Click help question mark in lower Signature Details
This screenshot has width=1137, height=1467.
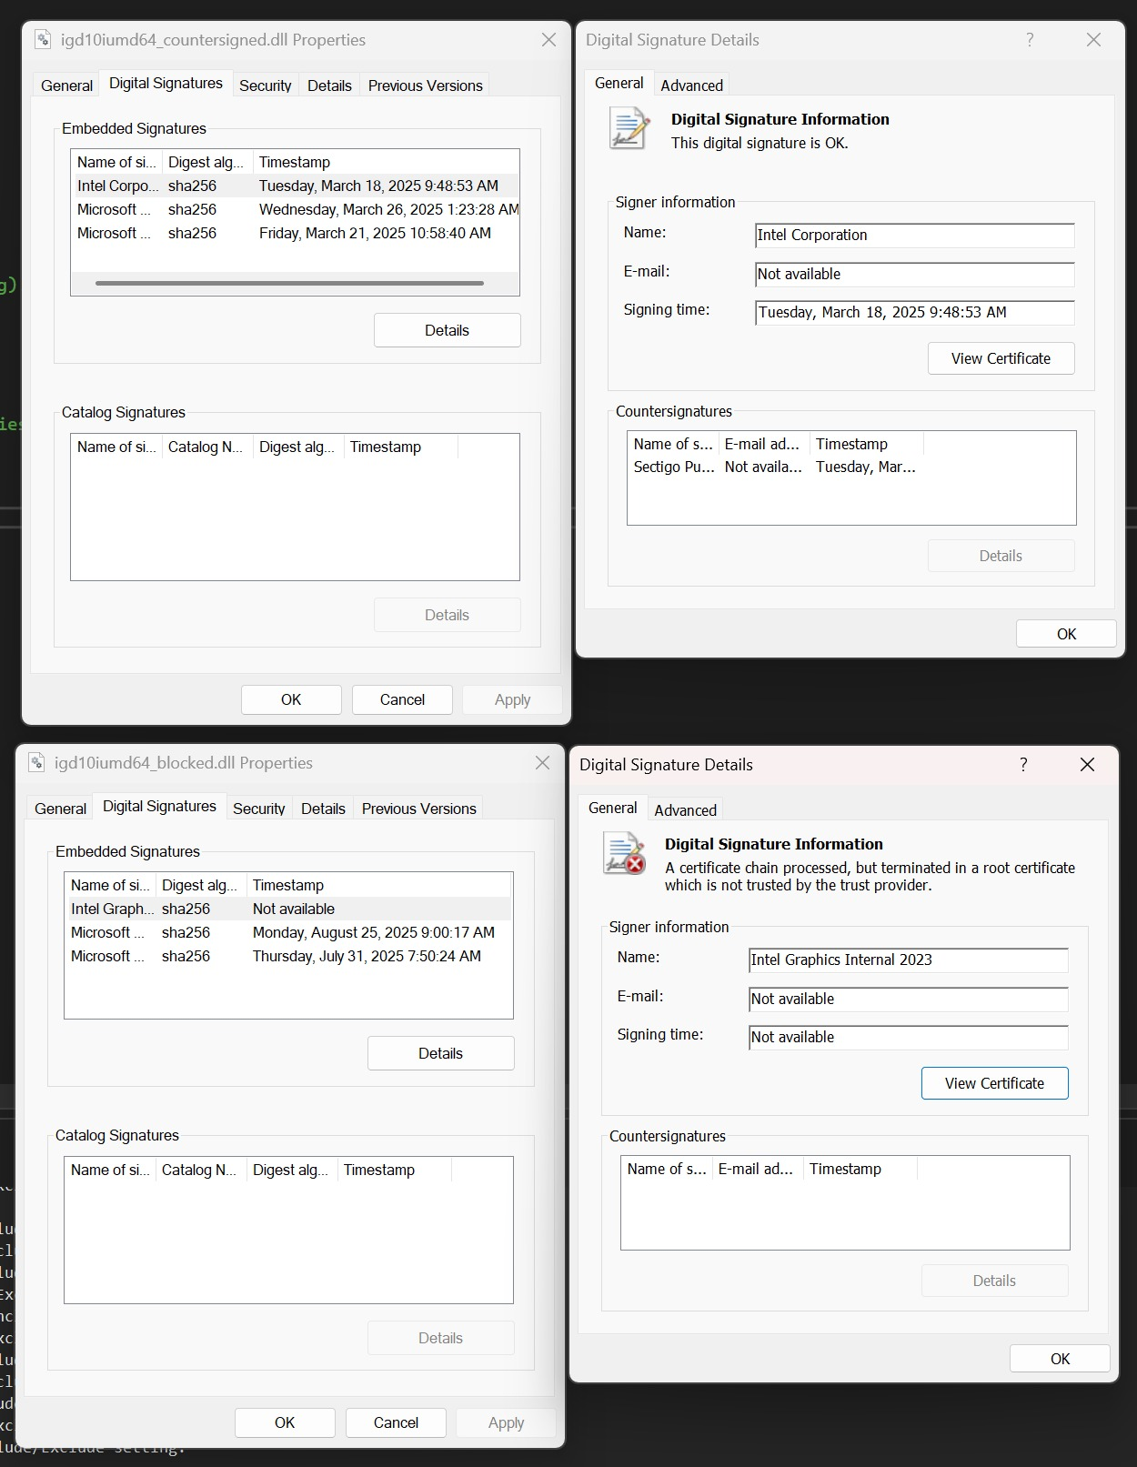(x=1023, y=764)
